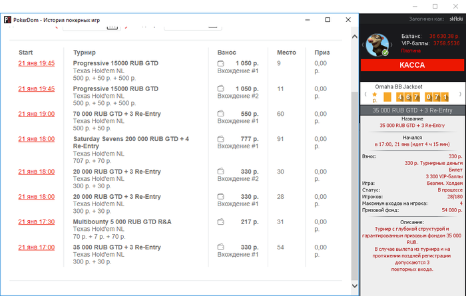Click wallet icon for 20 000 RUB Вхождение #2
The height and width of the screenshot is (296, 466).
pos(220,172)
